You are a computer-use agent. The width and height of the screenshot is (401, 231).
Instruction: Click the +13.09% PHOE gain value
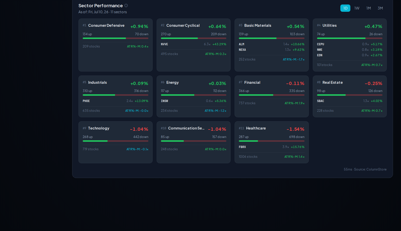142,101
